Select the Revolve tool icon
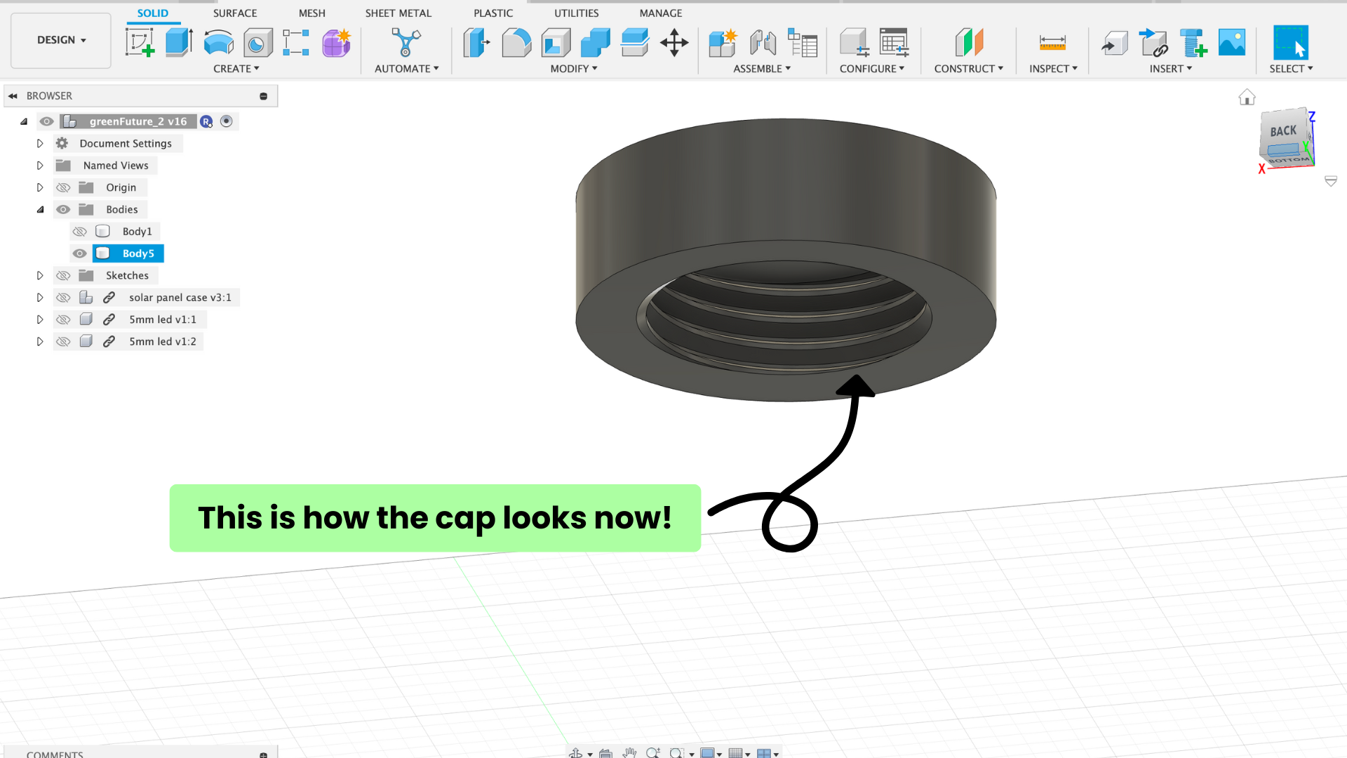Screen dimensions: 1347x758 218,43
